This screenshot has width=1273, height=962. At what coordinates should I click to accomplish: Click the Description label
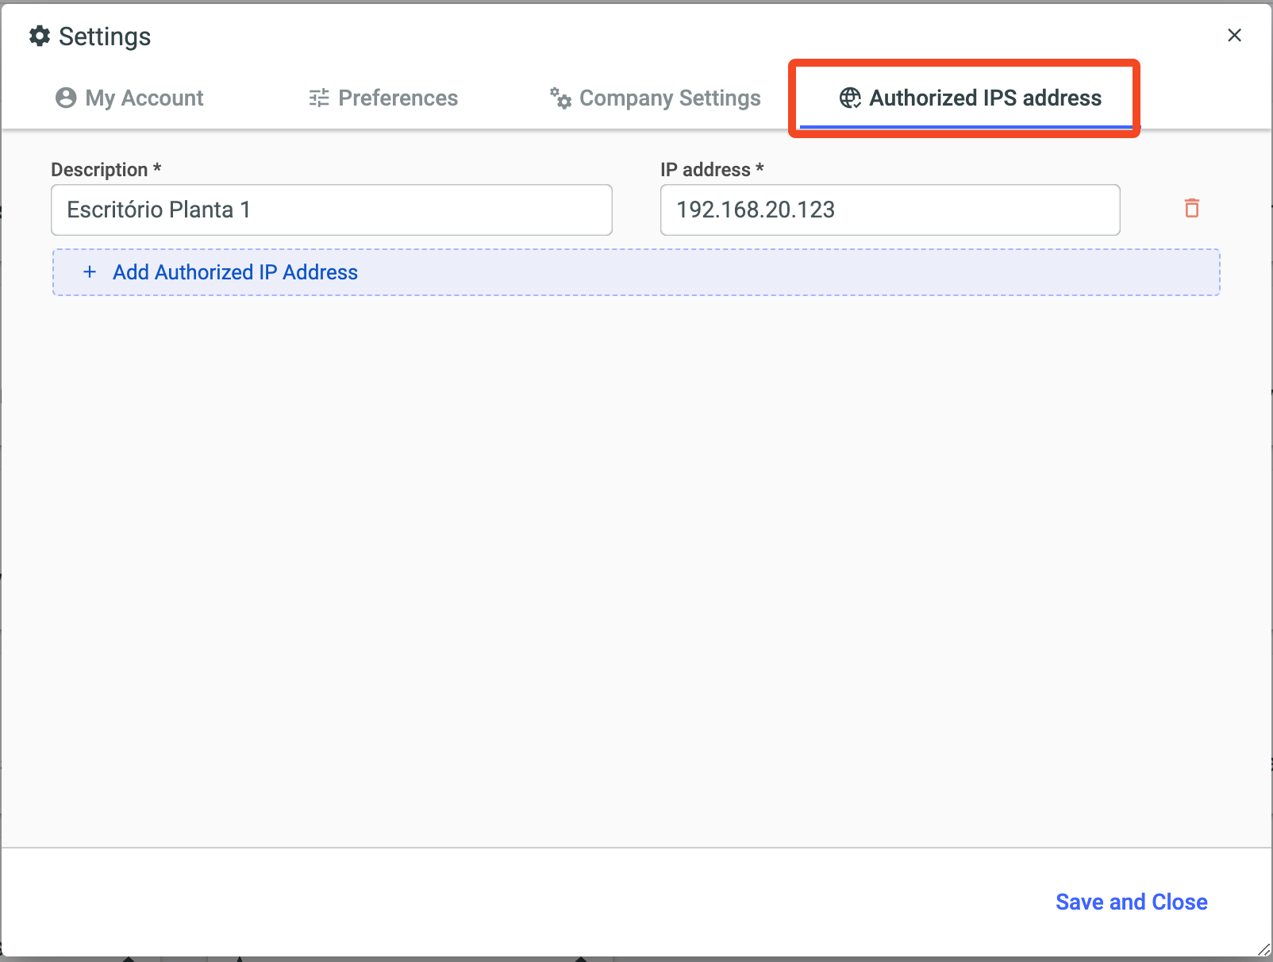pos(99,170)
